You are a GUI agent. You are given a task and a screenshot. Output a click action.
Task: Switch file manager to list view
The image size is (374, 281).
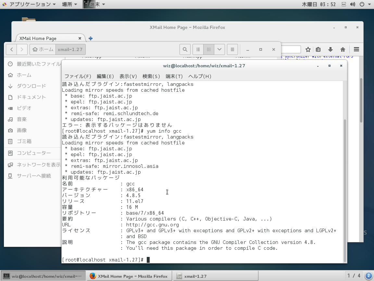198,49
